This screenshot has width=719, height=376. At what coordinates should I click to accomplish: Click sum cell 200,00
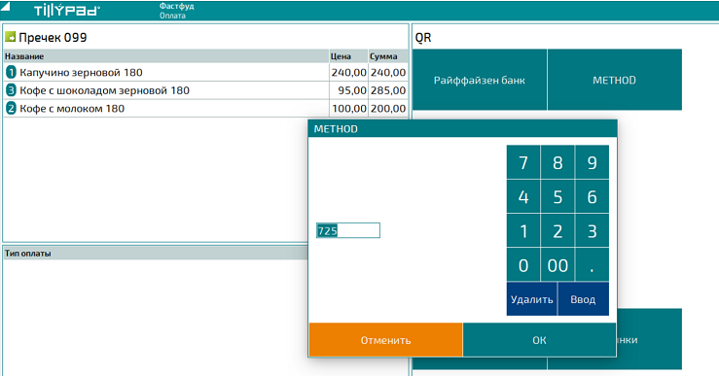[388, 109]
